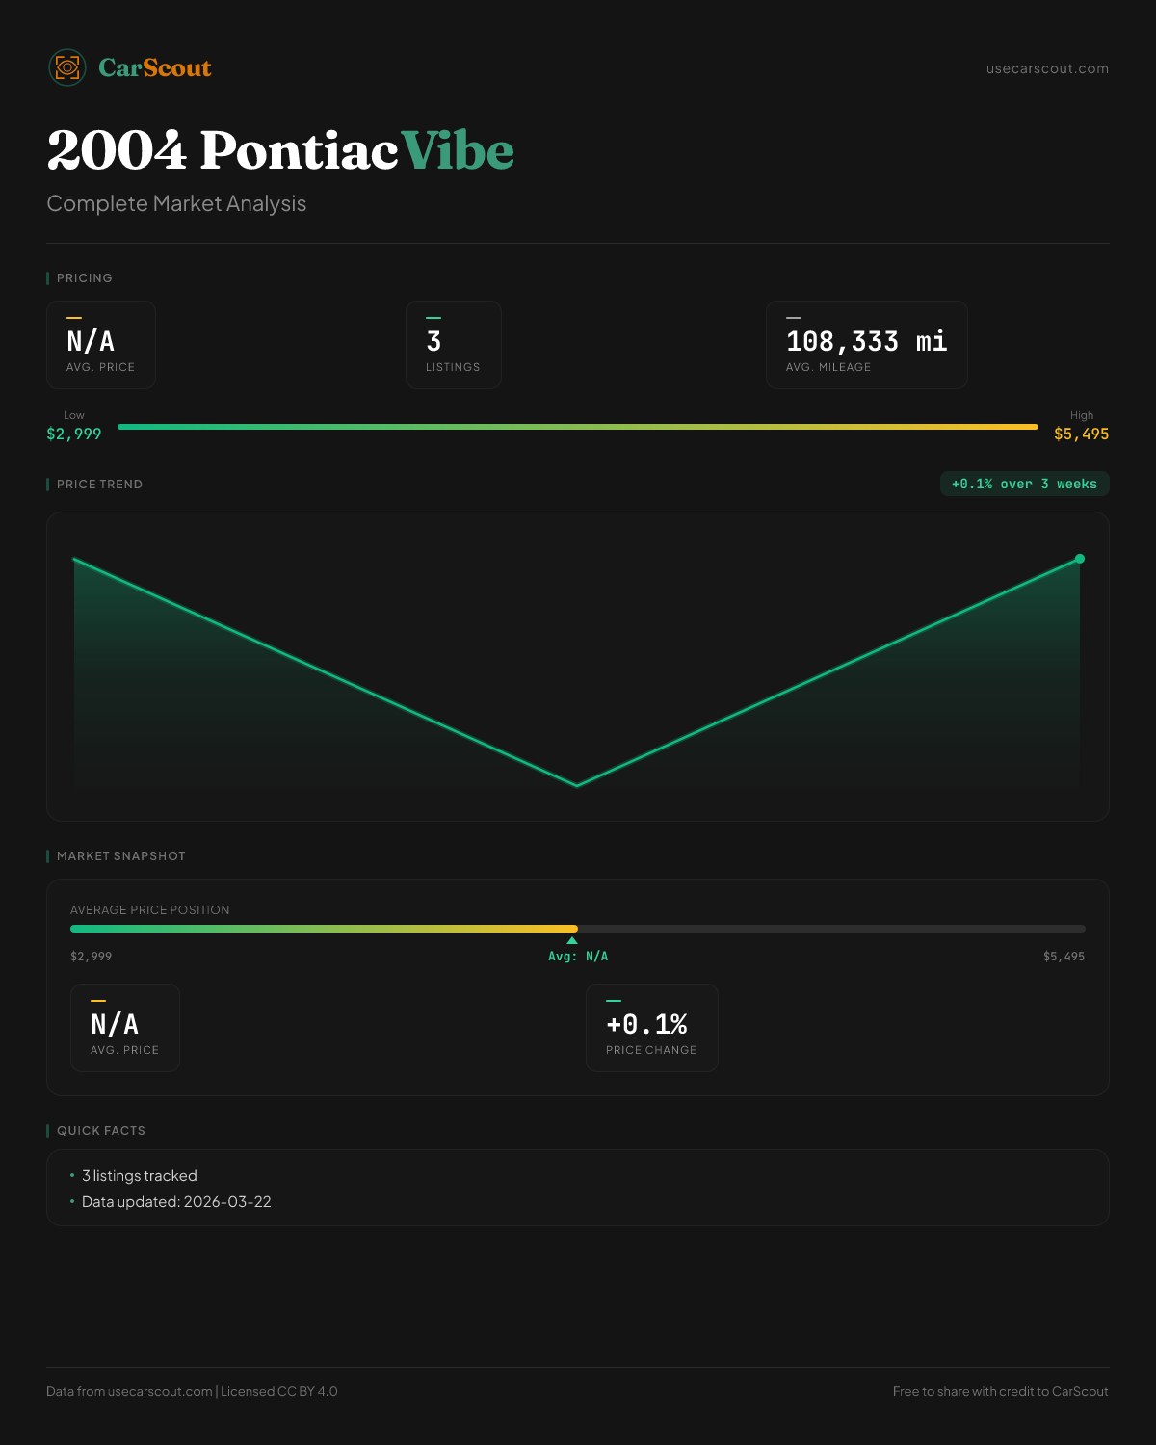Click the CarScout eye logo icon
This screenshot has height=1445, width=1156.
tap(67, 67)
